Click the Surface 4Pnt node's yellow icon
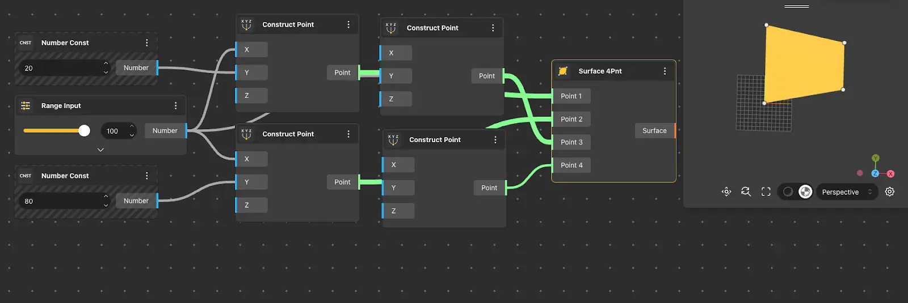The image size is (908, 303). click(563, 71)
